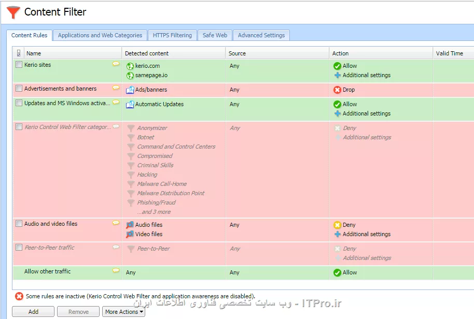Click the Add button
The height and width of the screenshot is (319, 474).
tap(33, 312)
